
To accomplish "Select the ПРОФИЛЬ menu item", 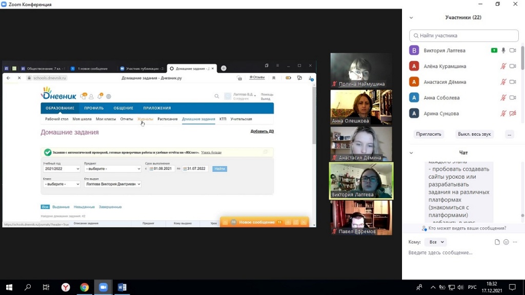I will click(x=94, y=108).
